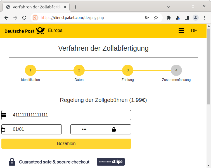Open Chrome three-dot menu
211x168 pixels.
pyautogui.click(x=205, y=18)
